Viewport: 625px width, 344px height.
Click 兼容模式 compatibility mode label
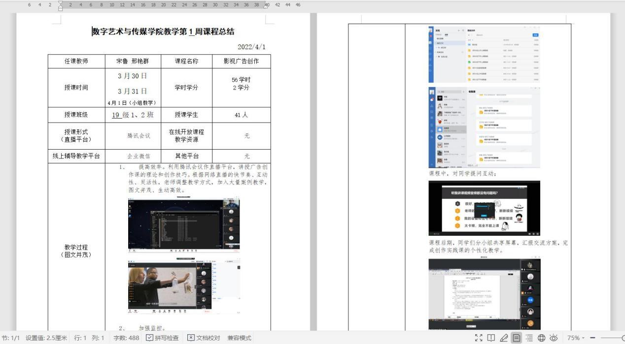(239, 338)
